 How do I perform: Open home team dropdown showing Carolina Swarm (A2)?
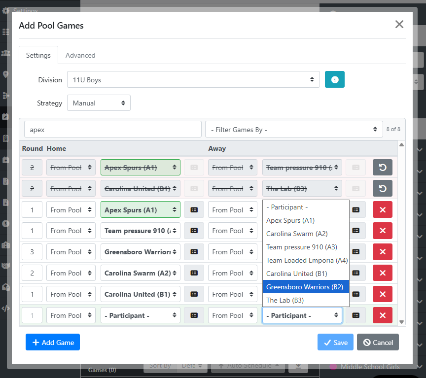141,273
